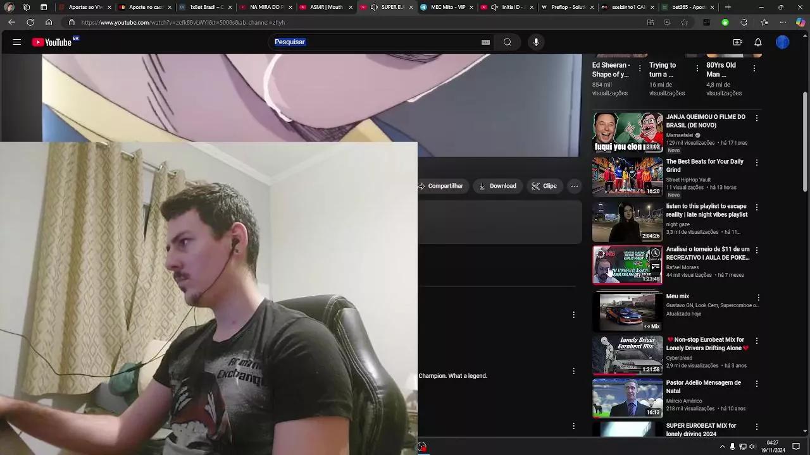Reload the page with refresh icon
The width and height of the screenshot is (810, 455).
click(30, 22)
